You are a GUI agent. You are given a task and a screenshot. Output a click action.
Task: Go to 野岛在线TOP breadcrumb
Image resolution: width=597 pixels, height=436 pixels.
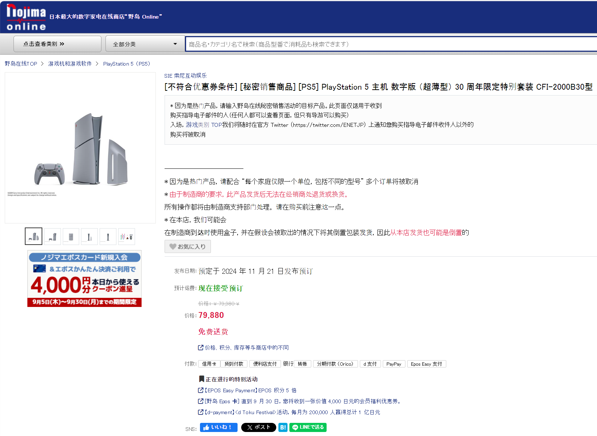coord(21,64)
